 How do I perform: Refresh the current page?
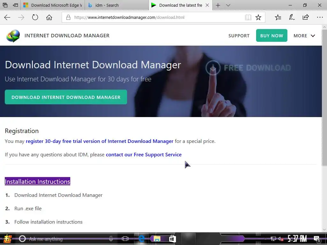(x=35, y=17)
